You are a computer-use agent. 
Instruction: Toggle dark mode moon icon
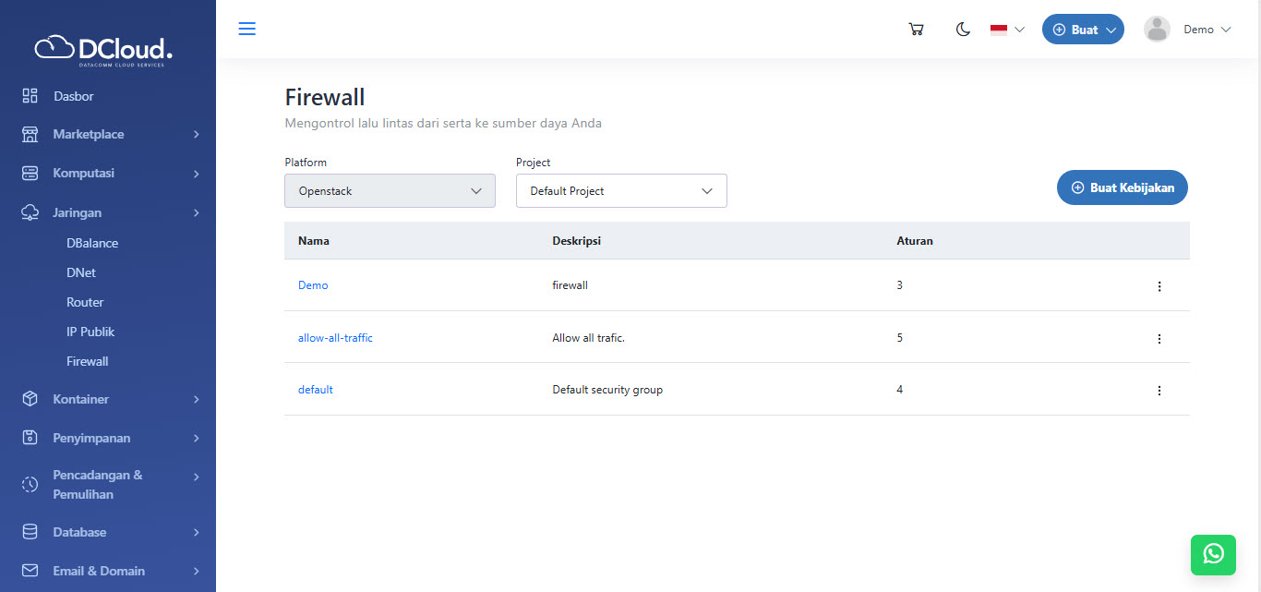point(963,30)
